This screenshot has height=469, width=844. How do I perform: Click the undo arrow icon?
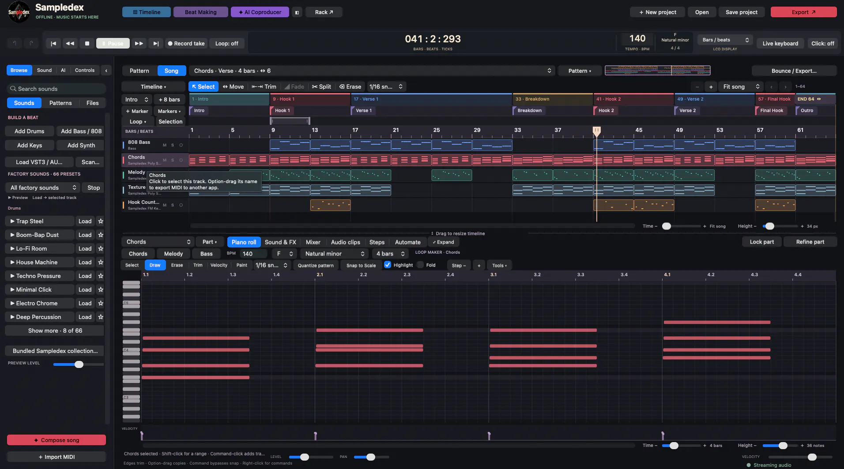pos(15,43)
